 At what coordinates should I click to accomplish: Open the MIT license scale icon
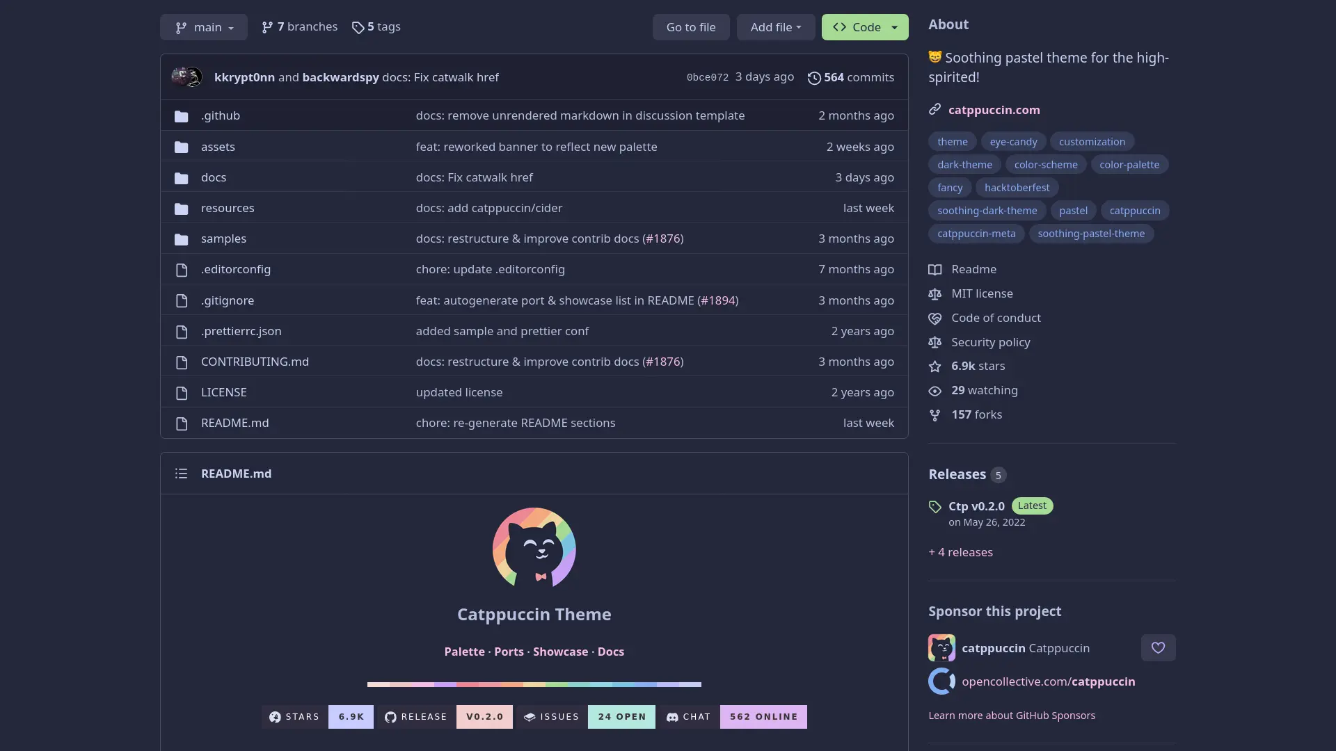935,294
